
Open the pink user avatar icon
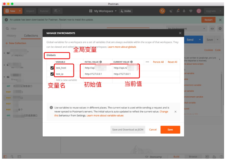[199, 11]
